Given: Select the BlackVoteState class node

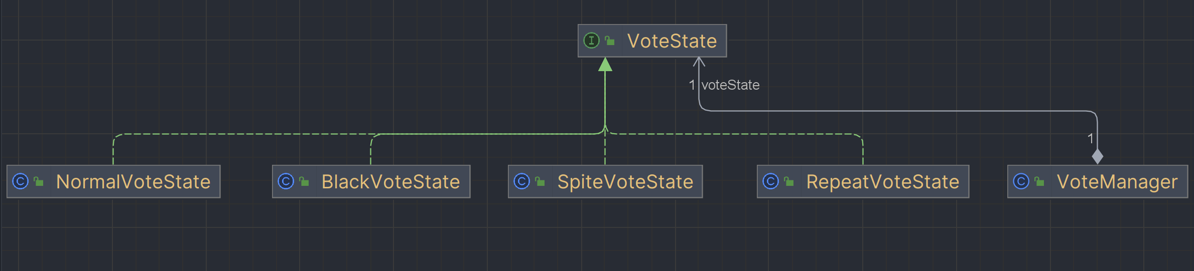Looking at the screenshot, I should (x=371, y=181).
